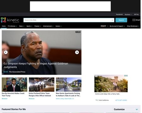The width and height of the screenshot is (142, 113).
Task: Open Bill Pay link
Action: [x=136, y=14]
